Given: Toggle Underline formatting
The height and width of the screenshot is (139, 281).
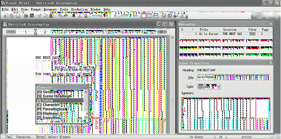Looking at the screenshot, I should [86, 16].
